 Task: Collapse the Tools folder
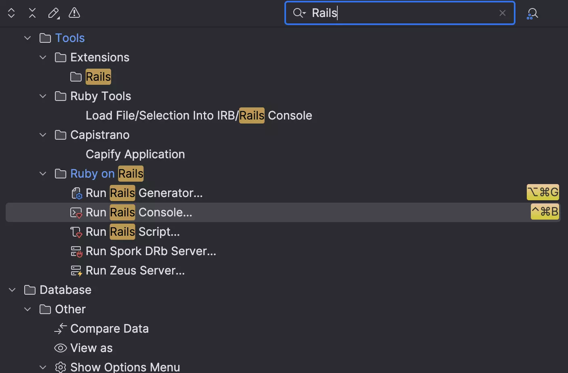[x=27, y=38]
